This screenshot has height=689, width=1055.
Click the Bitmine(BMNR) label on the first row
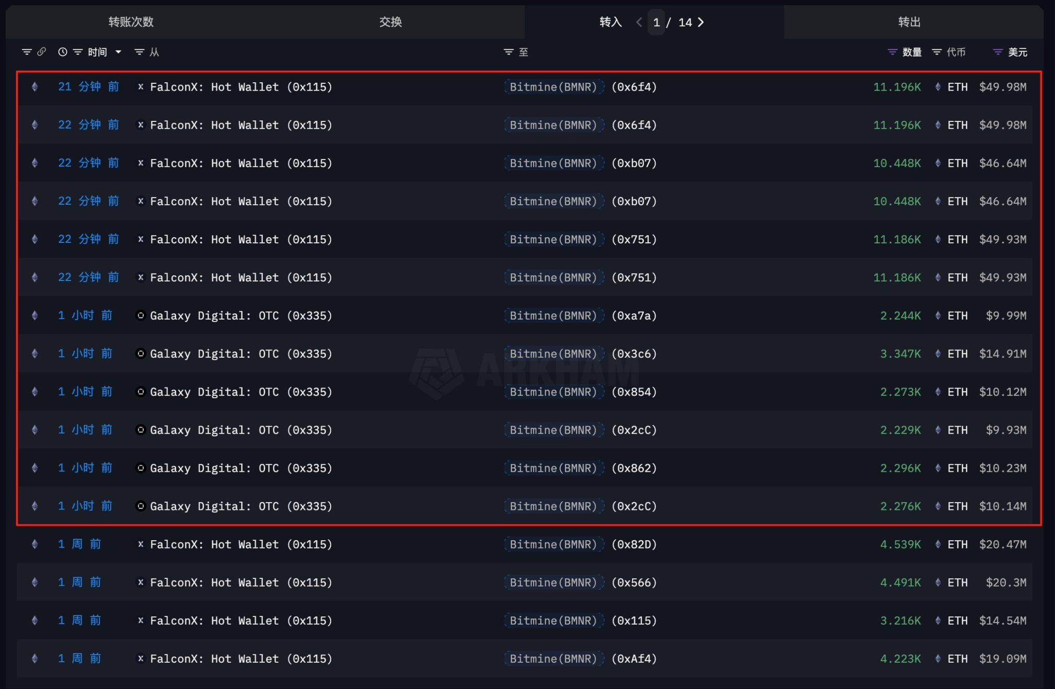coord(554,86)
